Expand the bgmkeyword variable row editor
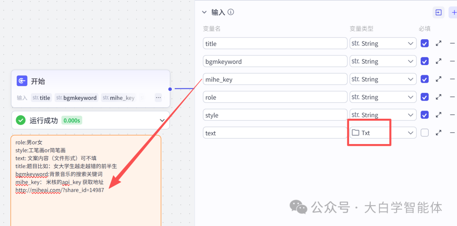457x226 pixels. [438, 61]
